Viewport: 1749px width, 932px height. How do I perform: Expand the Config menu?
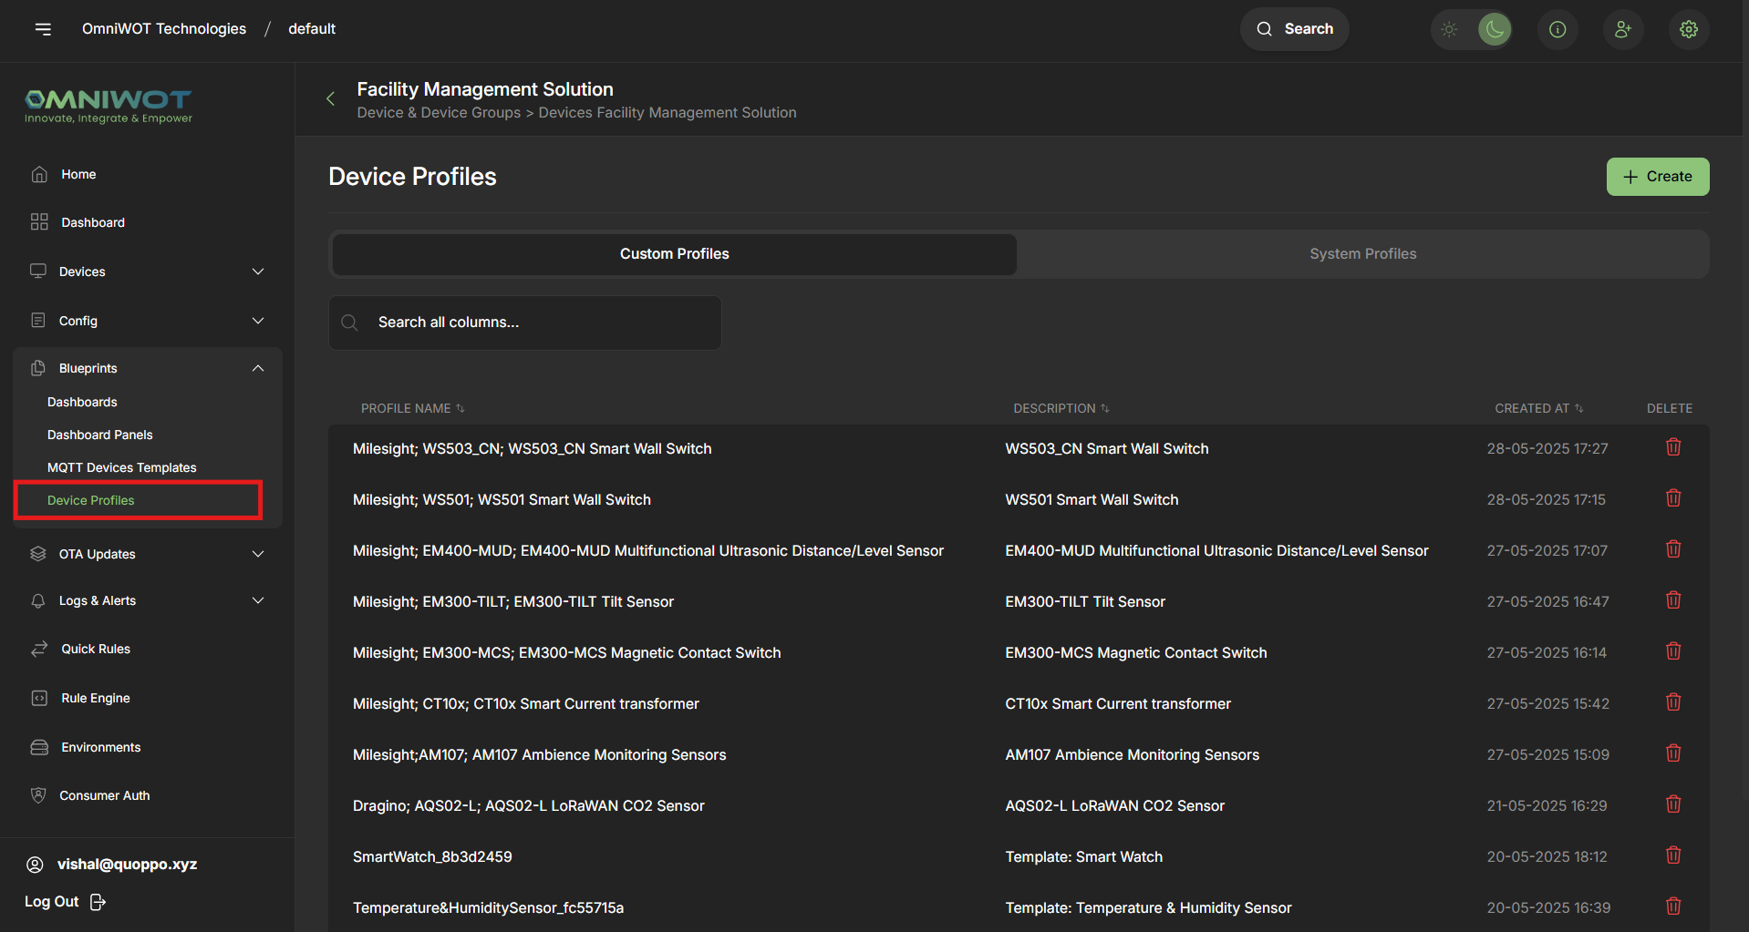click(x=258, y=320)
